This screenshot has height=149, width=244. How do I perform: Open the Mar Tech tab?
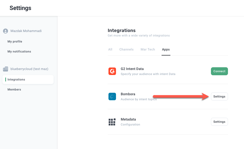[x=148, y=49]
